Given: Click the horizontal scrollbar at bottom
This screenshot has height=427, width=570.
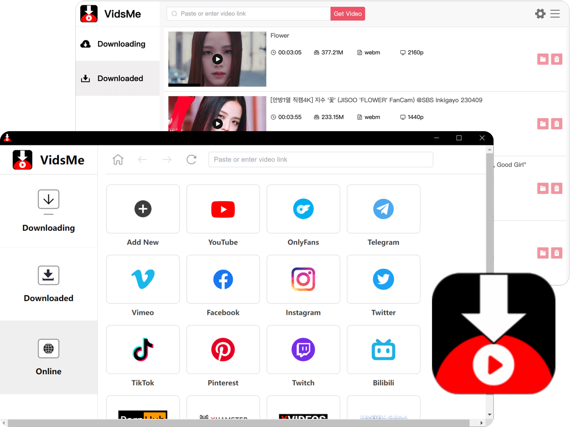Looking at the screenshot, I should click(x=238, y=423).
